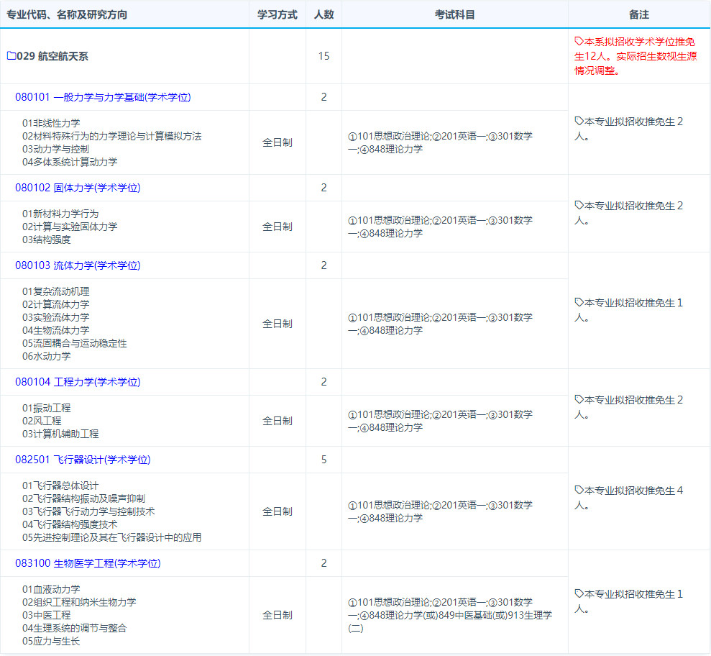
Task: Click the 学习方式 column header
Action: (277, 14)
